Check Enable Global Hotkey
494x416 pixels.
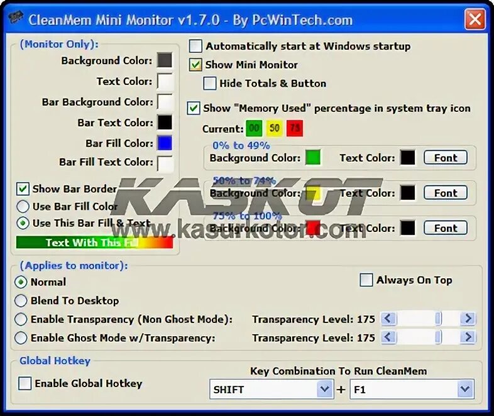point(25,383)
